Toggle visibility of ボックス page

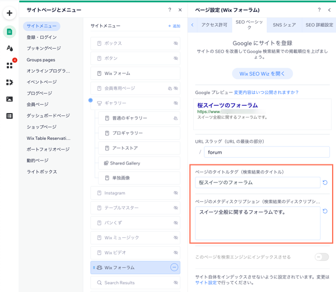click(176, 43)
